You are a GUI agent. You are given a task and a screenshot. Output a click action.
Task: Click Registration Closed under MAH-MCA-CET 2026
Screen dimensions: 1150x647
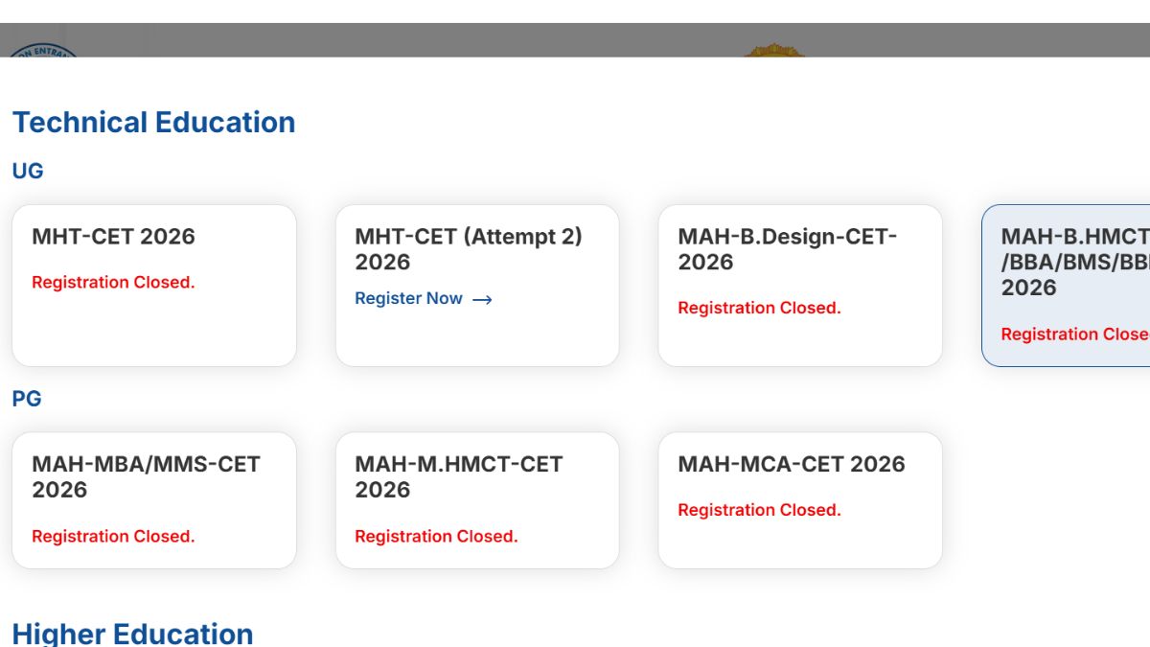point(759,511)
